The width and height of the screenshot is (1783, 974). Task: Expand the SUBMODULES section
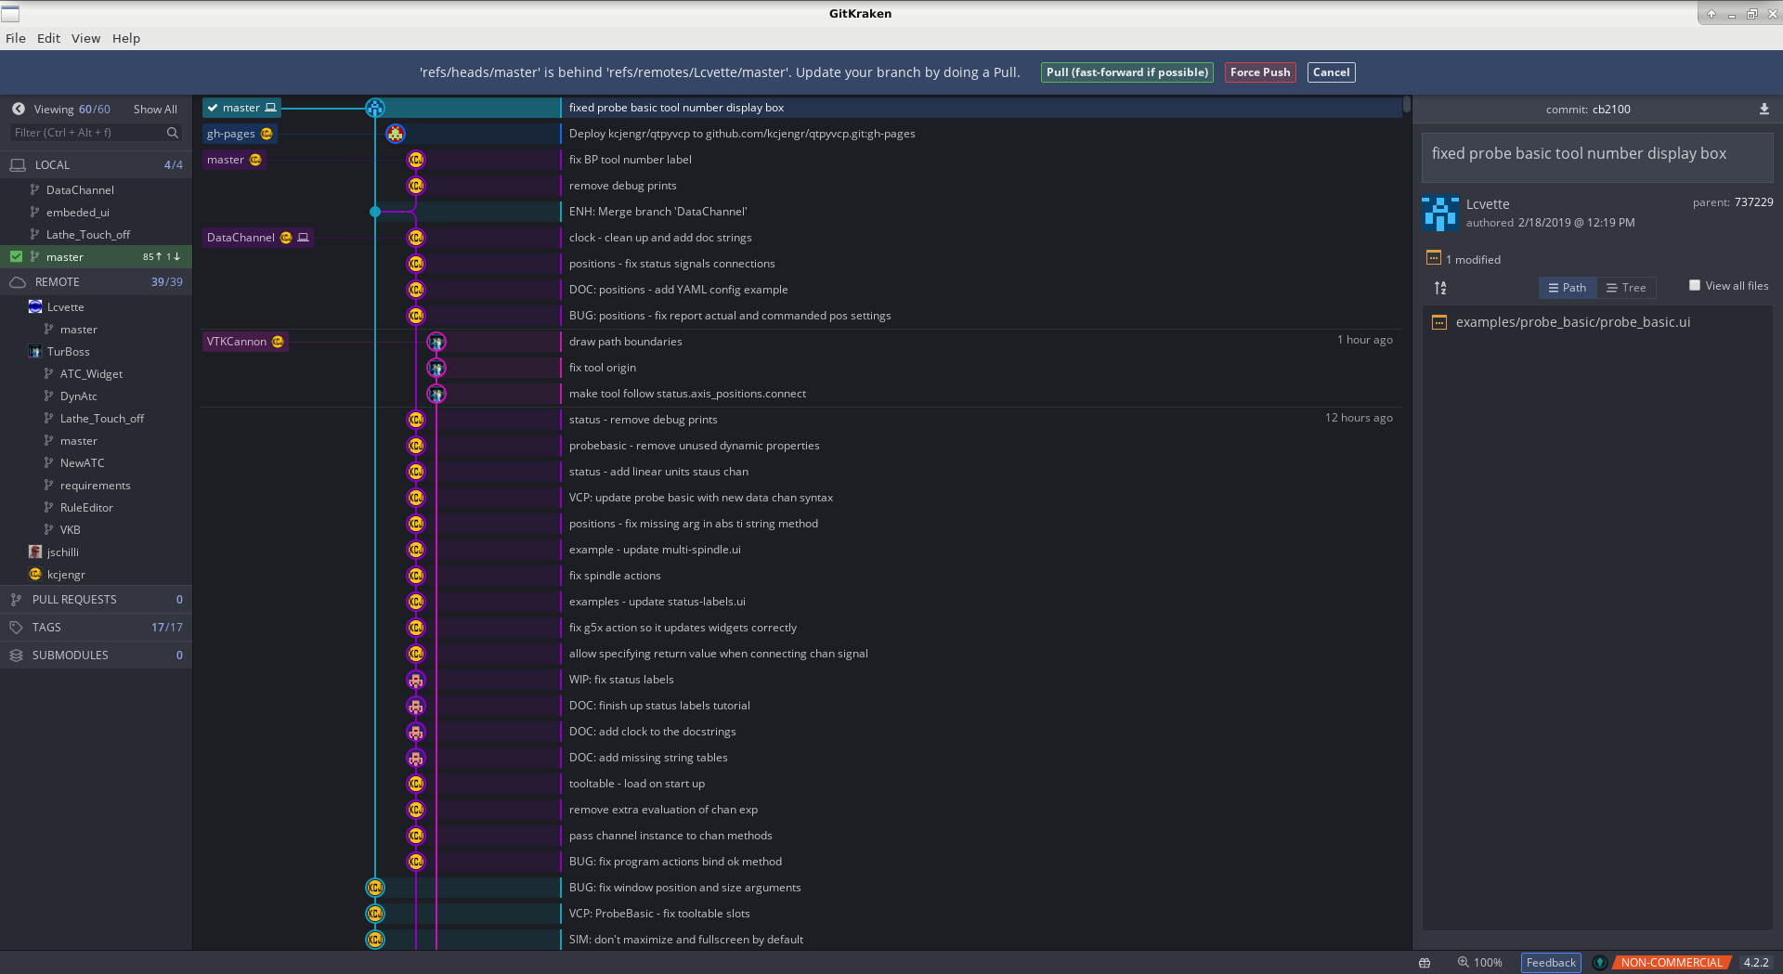pos(96,655)
